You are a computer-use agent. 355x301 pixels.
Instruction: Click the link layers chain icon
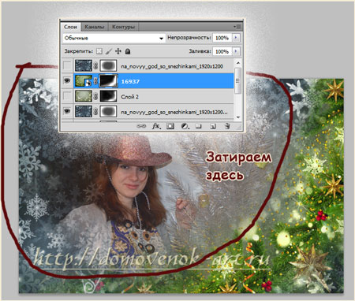(x=141, y=126)
